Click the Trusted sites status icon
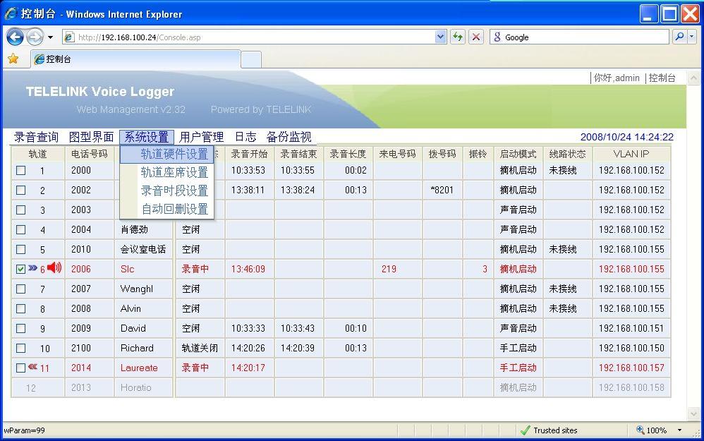Image resolution: width=704 pixels, height=441 pixels. coord(525,430)
